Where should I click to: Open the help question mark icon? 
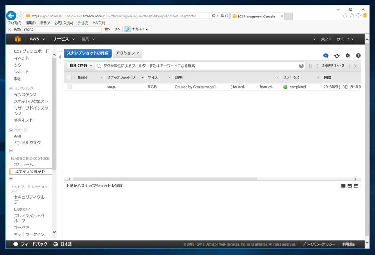(x=358, y=55)
